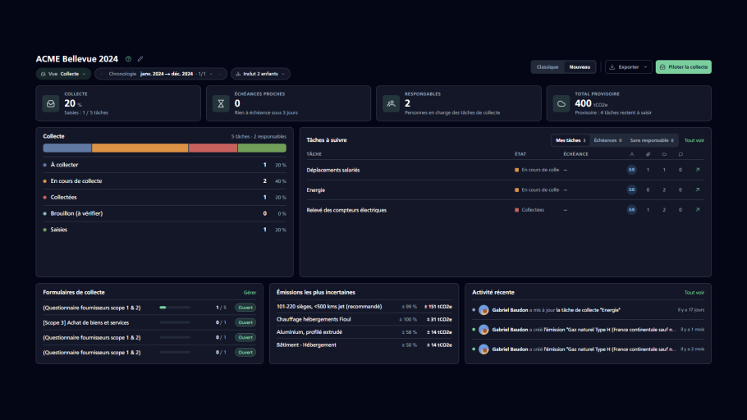Open the Energie task via its arrow icon
This screenshot has width=747, height=420.
tap(698, 190)
